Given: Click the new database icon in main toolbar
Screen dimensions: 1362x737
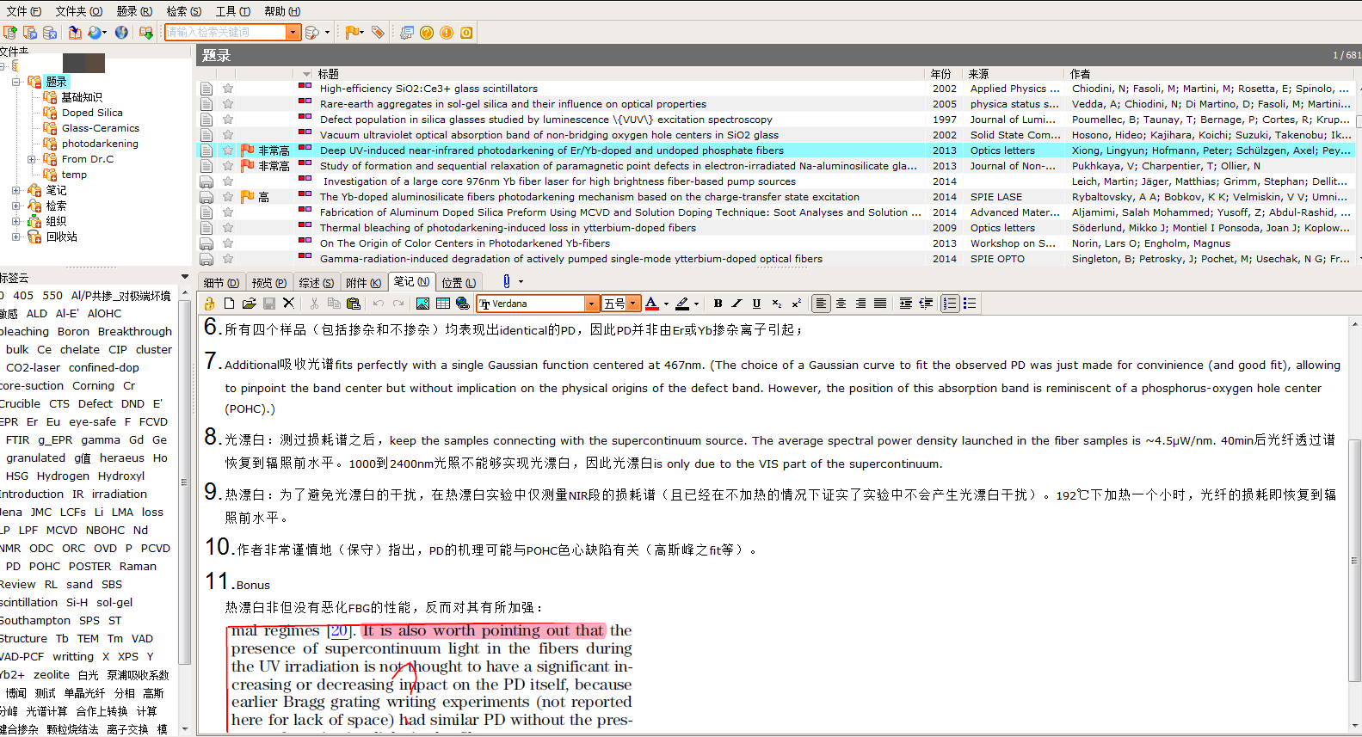Looking at the screenshot, I should click(10, 33).
